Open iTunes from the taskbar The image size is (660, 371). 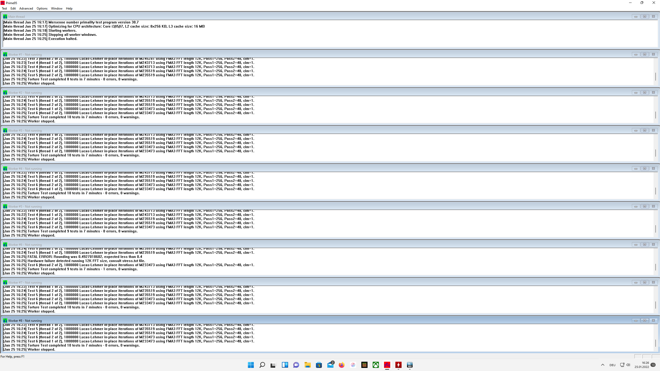tap(353, 365)
